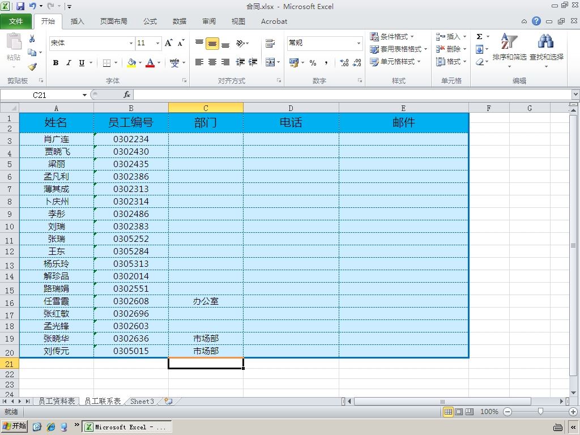Click the Increase Indent icon
Viewport: 580px width, 435px height.
coord(253,62)
